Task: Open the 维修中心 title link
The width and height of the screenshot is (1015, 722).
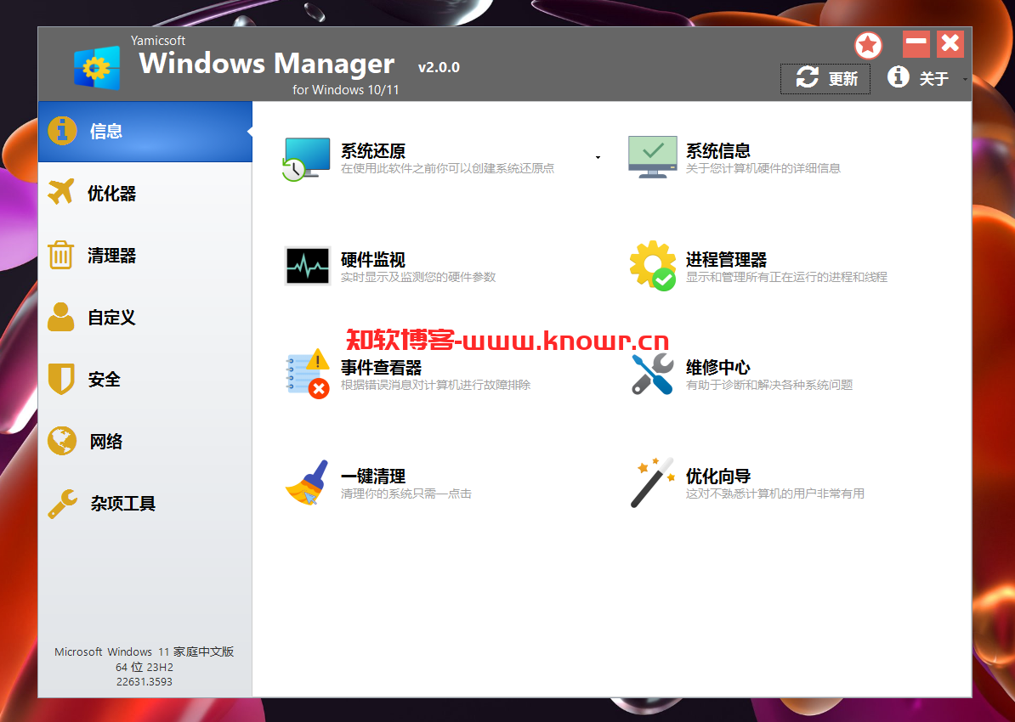Action: click(717, 368)
